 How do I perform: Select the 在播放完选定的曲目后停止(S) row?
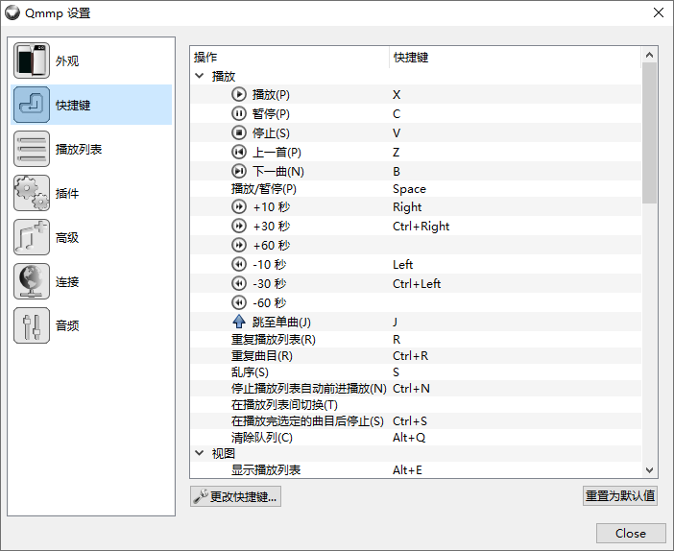coord(416,421)
